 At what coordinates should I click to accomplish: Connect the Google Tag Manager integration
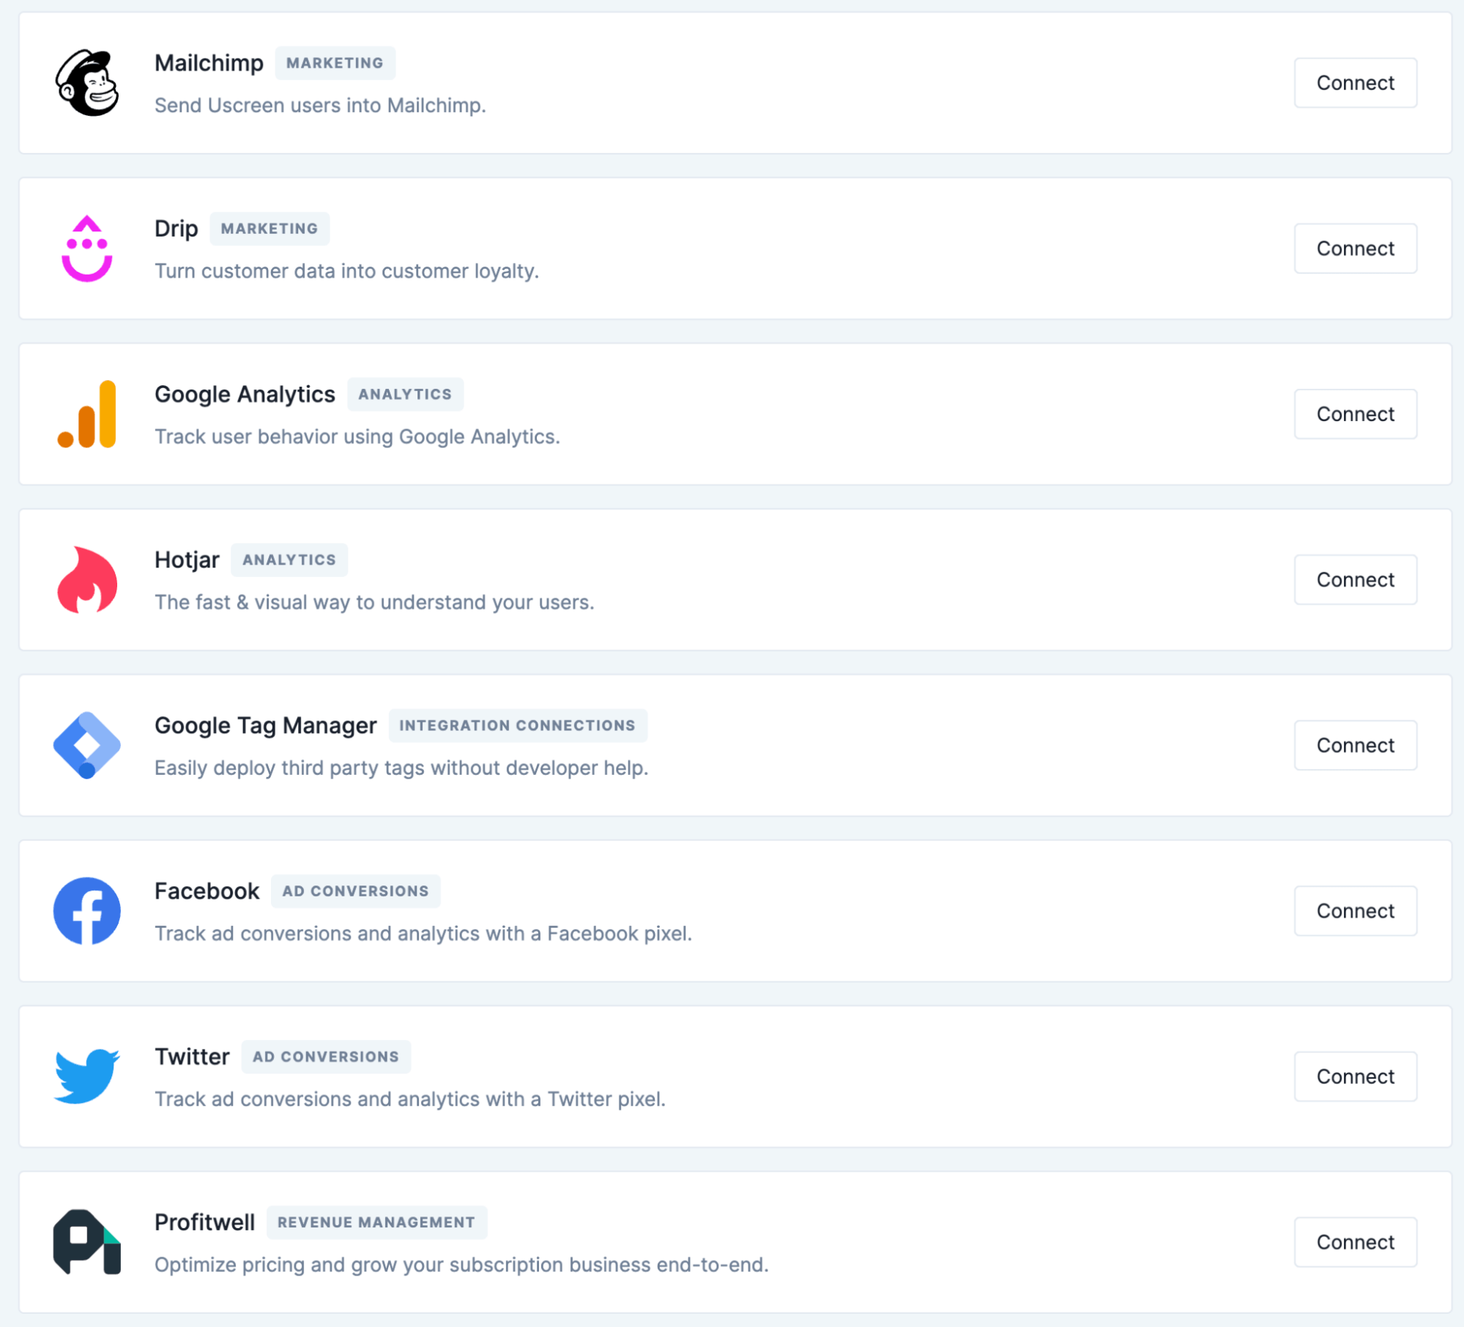[x=1355, y=746]
